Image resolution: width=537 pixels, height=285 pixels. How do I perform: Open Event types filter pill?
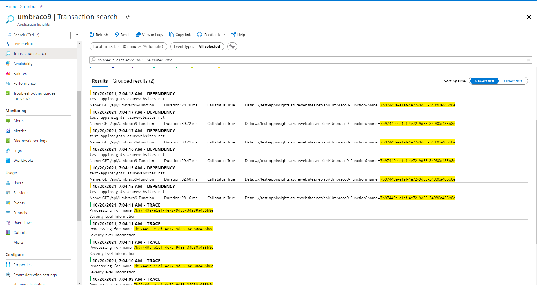tap(197, 46)
